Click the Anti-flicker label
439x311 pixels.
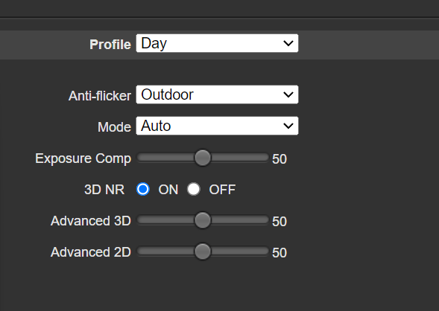[100, 96]
